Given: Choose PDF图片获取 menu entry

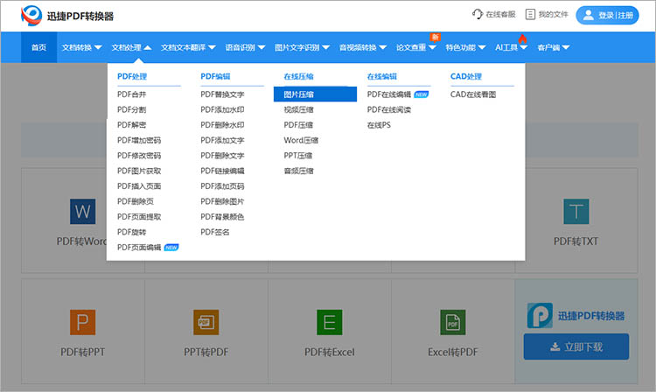Looking at the screenshot, I should [x=139, y=171].
